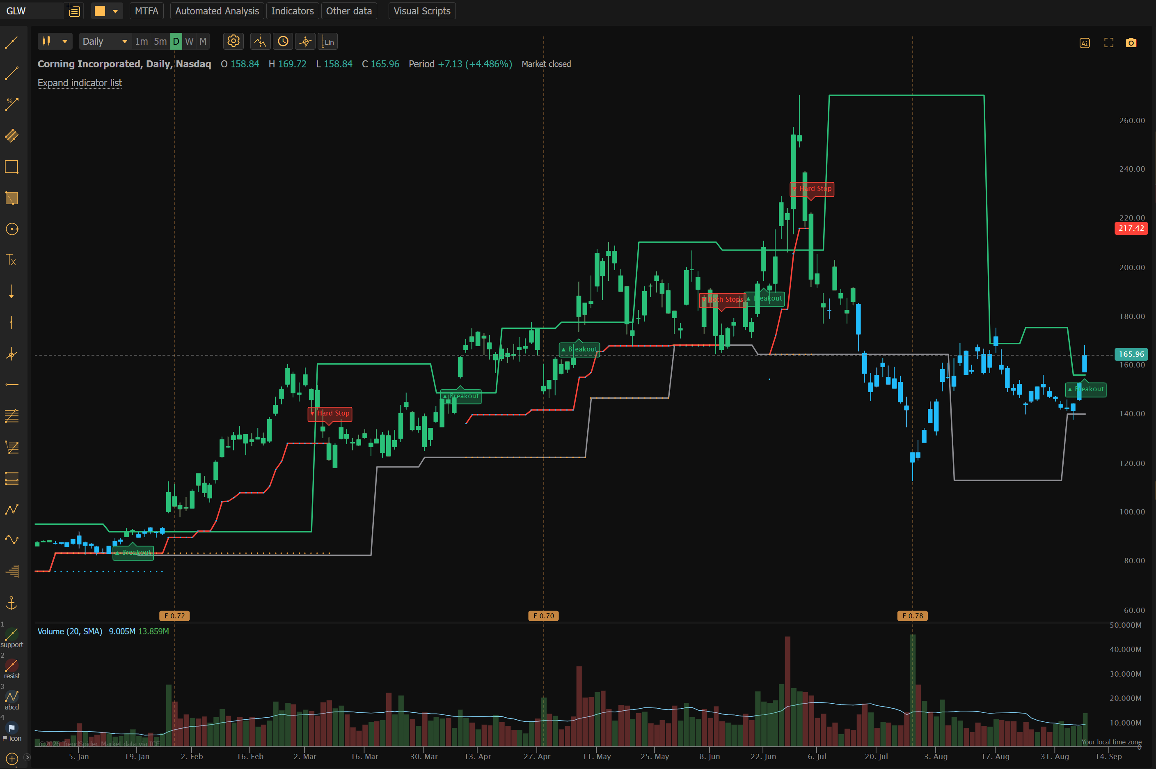
Task: Switch to M monthly timeframe
Action: pos(203,41)
